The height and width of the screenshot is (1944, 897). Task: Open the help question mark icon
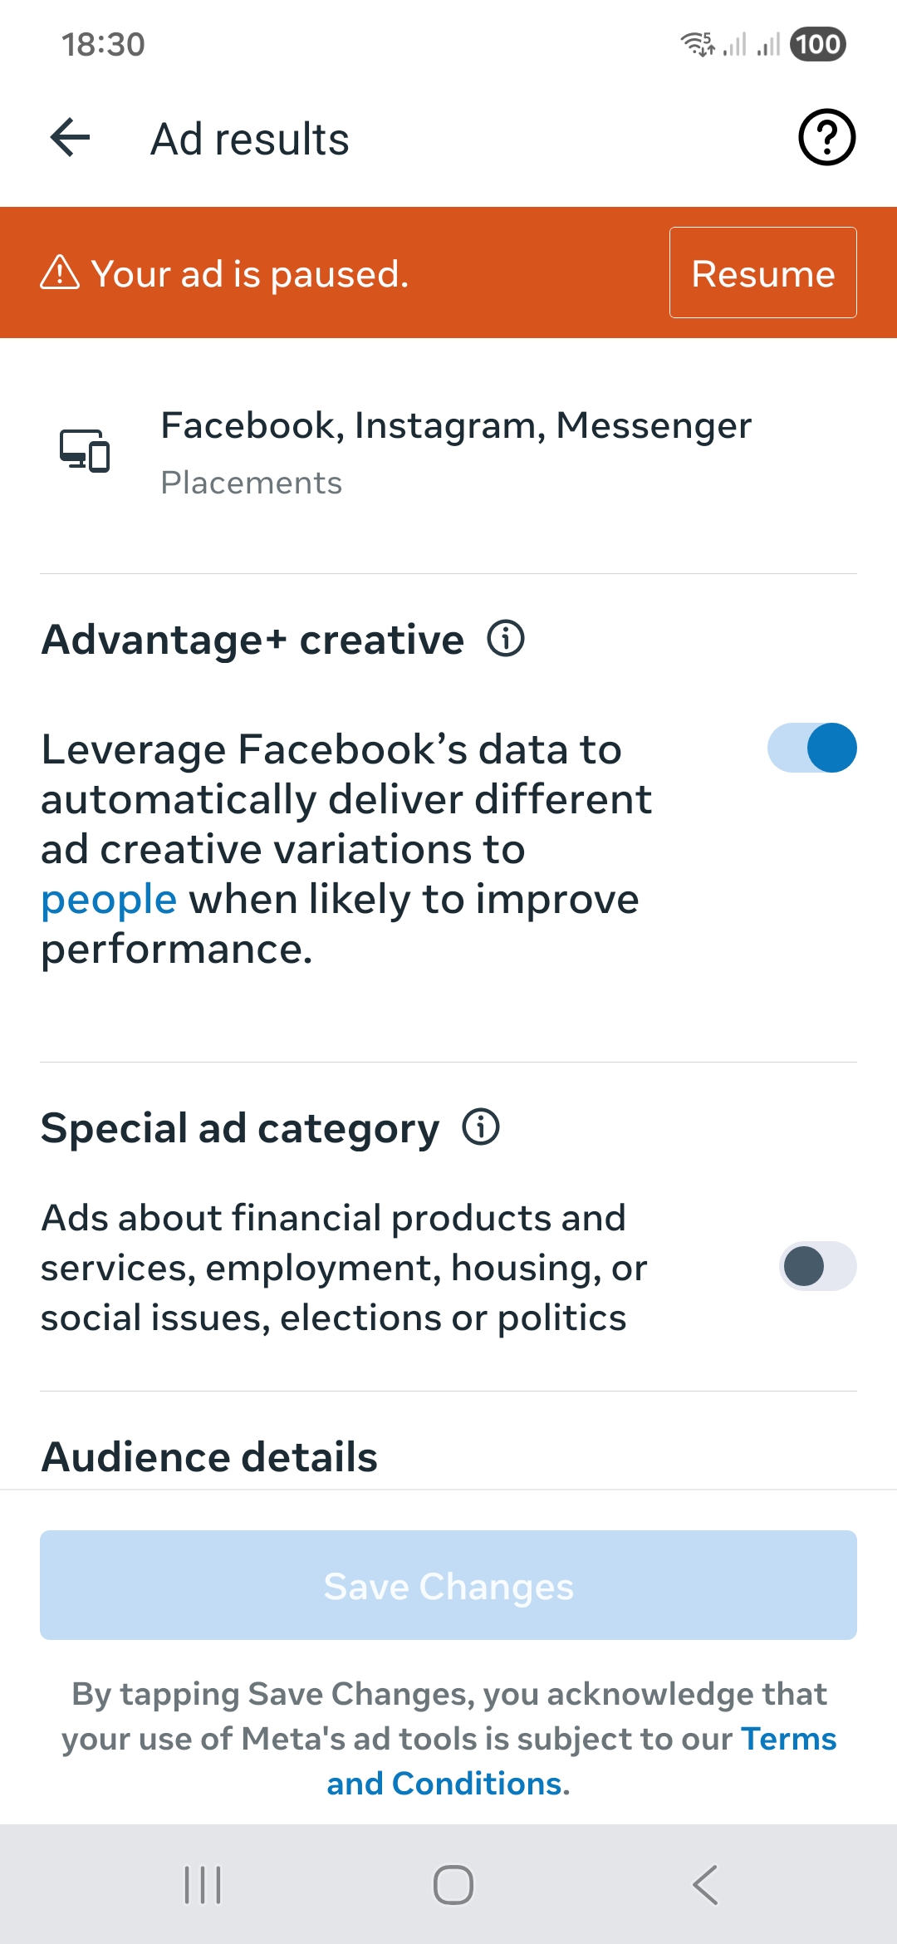pyautogui.click(x=826, y=137)
